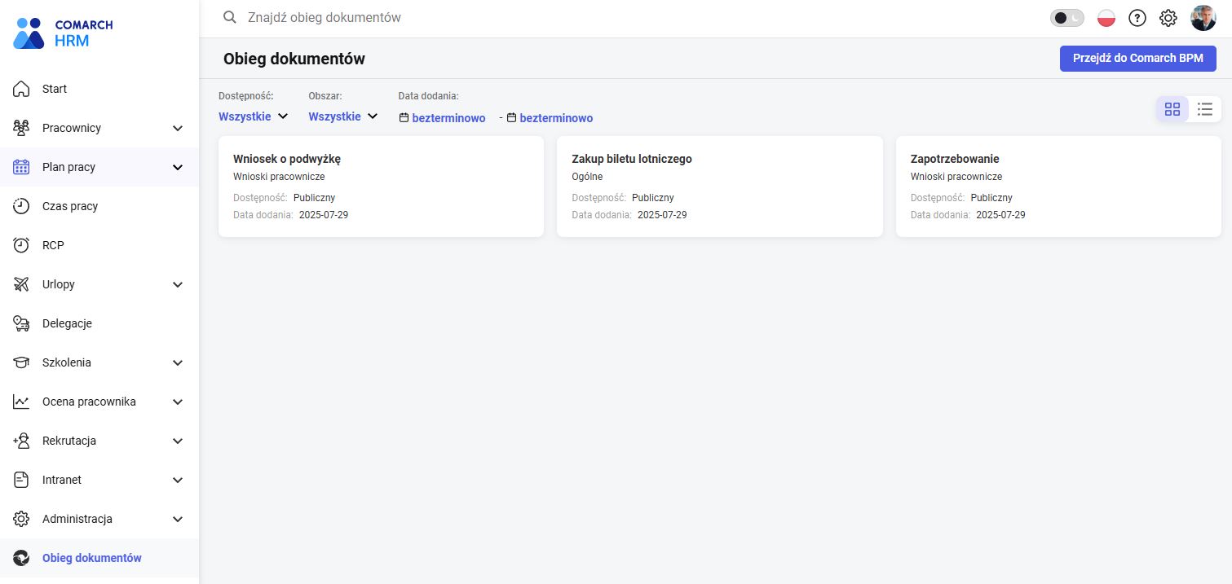The height and width of the screenshot is (584, 1232).
Task: Click Publiczny on Wniosek o podwyżkę card
Action: tap(314, 198)
